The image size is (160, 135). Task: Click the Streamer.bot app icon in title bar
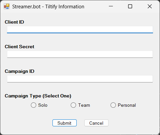click(x=7, y=6)
